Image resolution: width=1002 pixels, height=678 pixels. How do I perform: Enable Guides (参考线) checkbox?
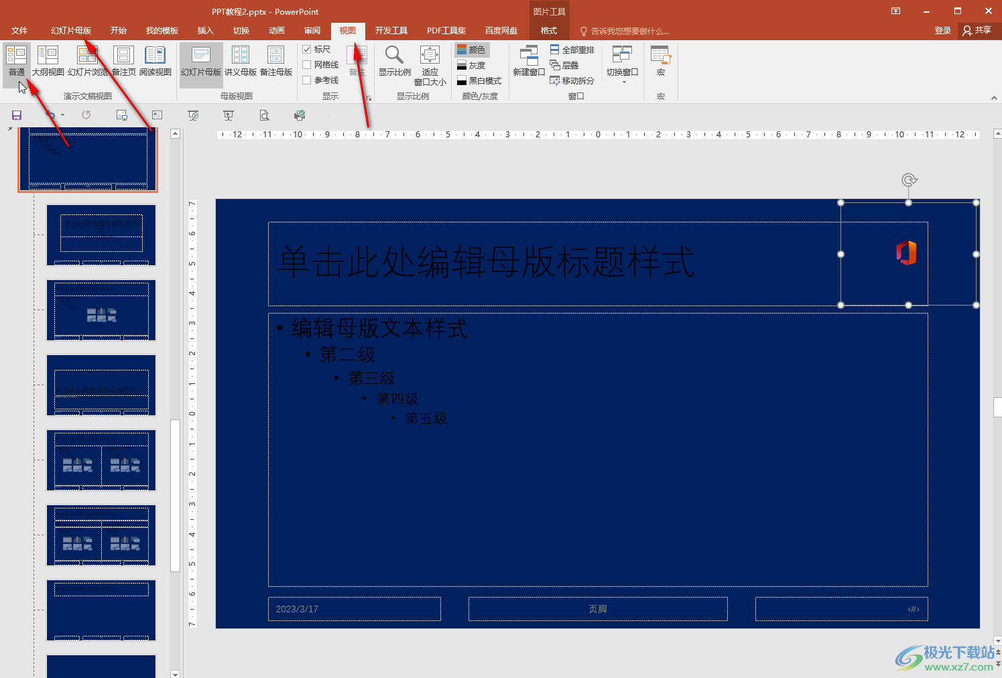click(x=320, y=80)
